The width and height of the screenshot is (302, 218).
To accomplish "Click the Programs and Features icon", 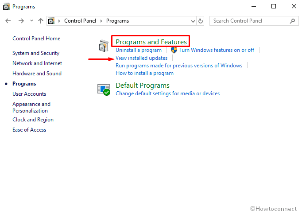I will [104, 46].
